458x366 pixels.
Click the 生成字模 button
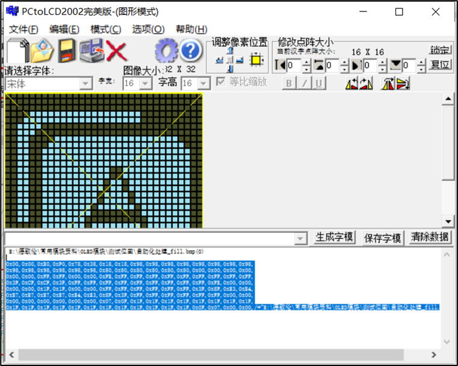pos(334,237)
